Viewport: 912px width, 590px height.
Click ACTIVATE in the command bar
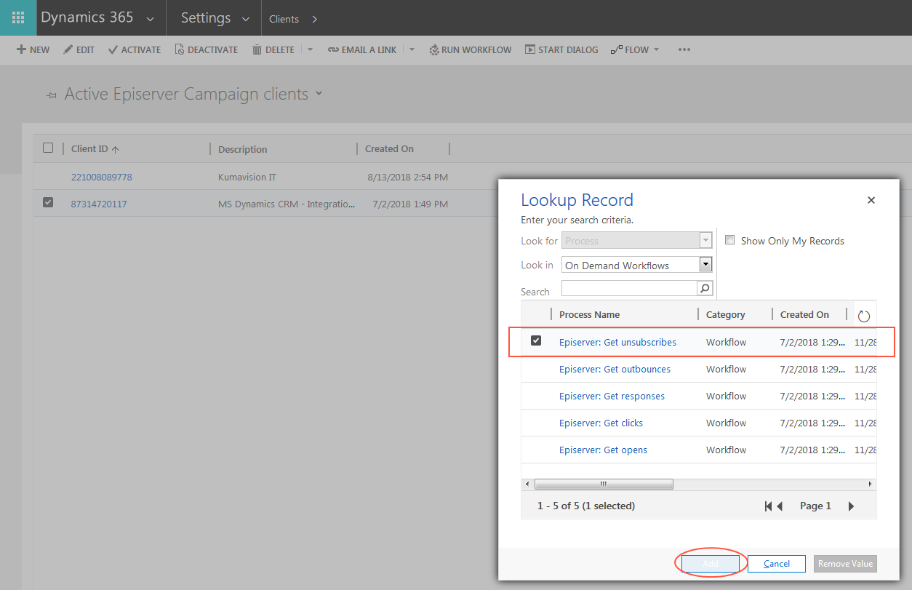[135, 49]
